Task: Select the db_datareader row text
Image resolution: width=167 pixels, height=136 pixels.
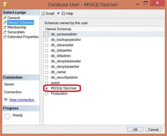Action: 62,45
